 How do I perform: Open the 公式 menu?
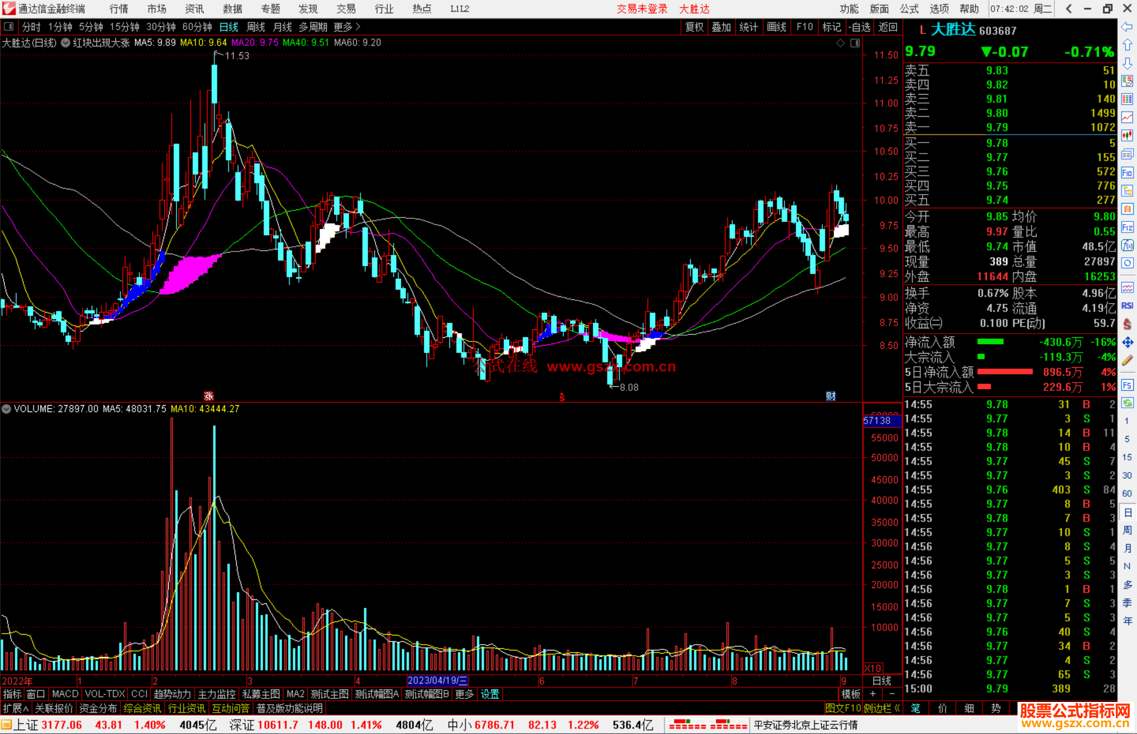pos(909,8)
